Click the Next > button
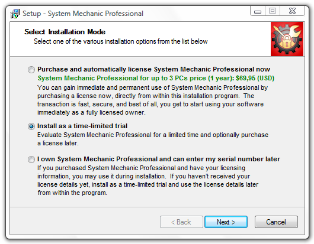Screen dimensions: 314x244 pyautogui.click(x=226, y=222)
